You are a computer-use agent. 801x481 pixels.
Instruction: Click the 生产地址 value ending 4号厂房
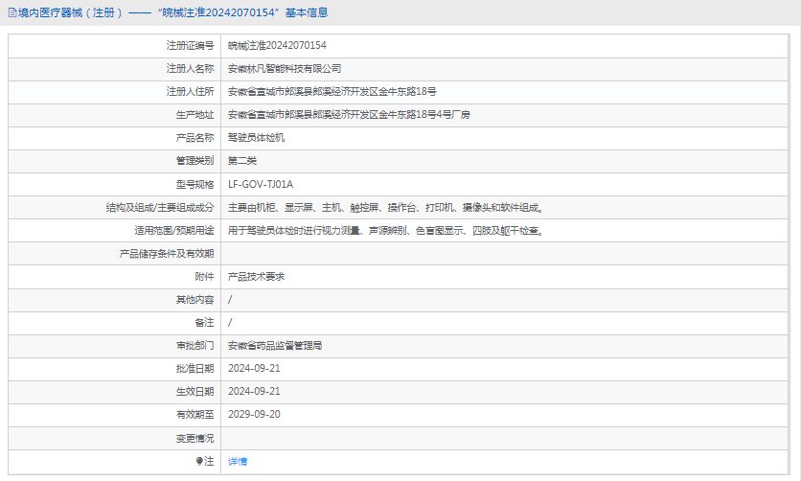(349, 114)
